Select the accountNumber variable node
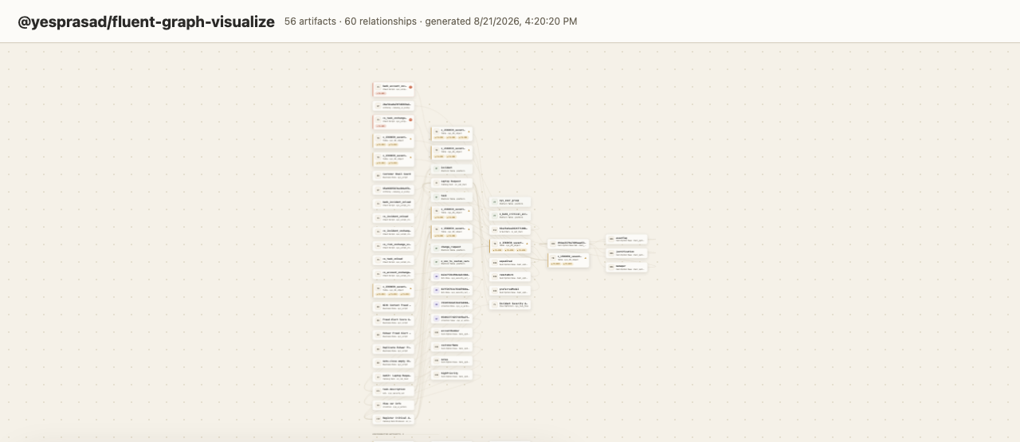This screenshot has height=442, width=1020. click(452, 332)
